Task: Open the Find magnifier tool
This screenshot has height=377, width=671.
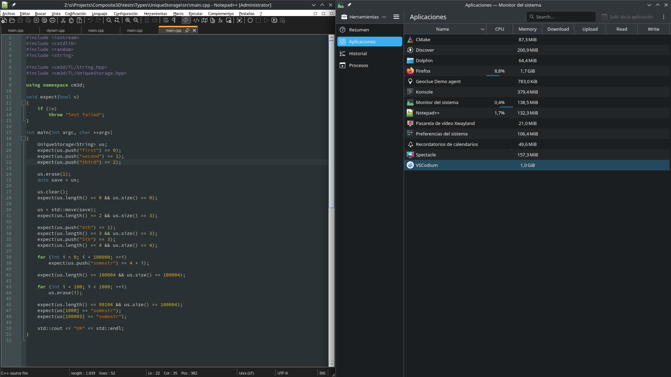Action: (x=109, y=21)
